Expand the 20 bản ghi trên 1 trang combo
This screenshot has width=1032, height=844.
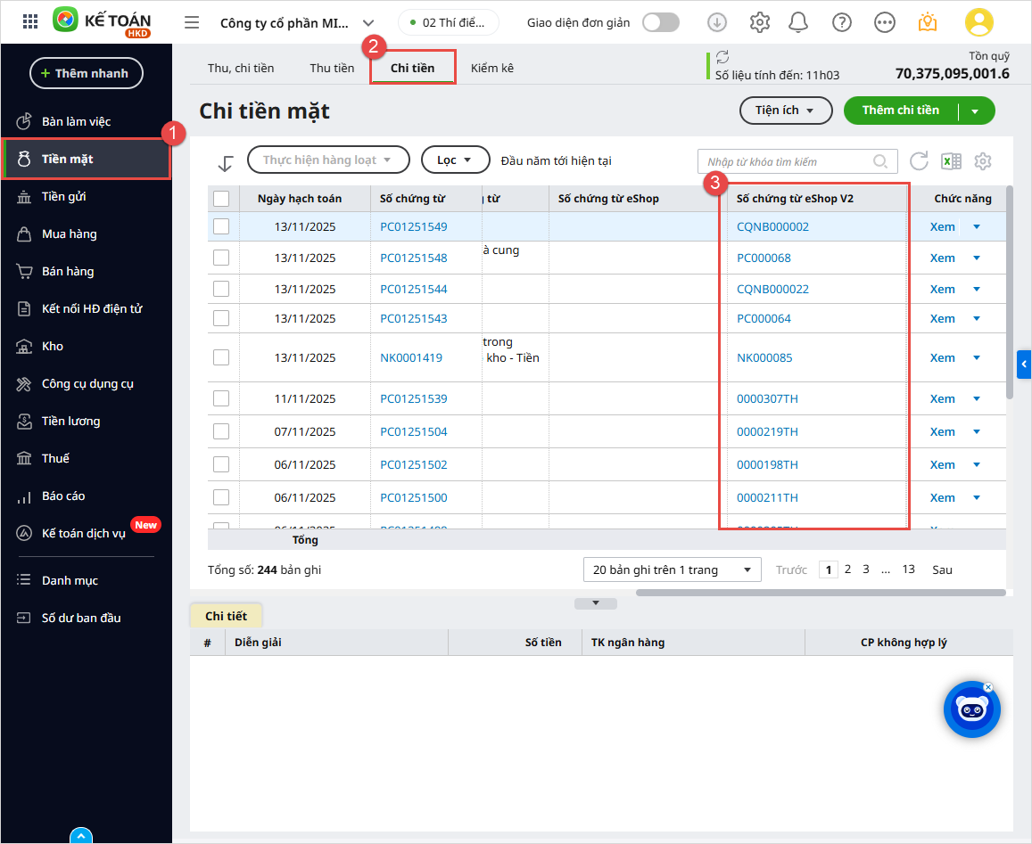pos(672,569)
